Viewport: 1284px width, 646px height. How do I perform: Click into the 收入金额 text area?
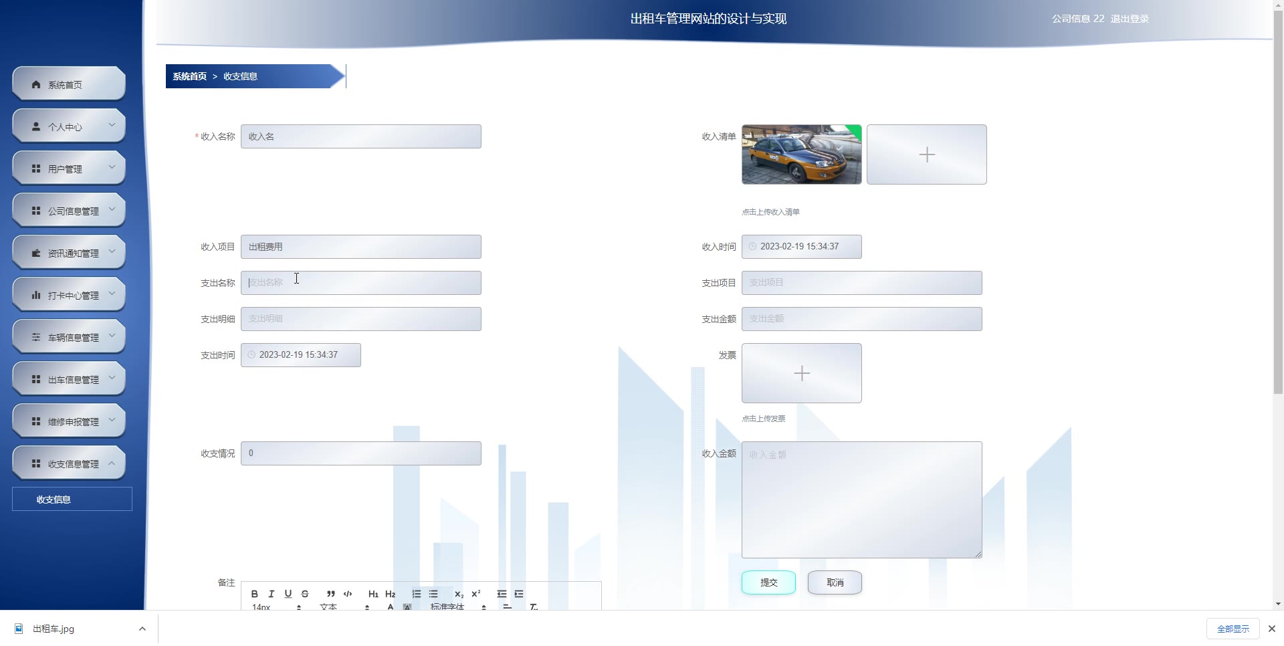(862, 500)
